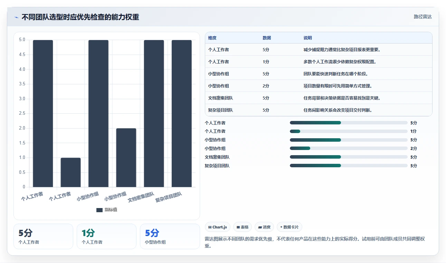446x263 pixels.
Task: Click the text 多数个人工作流很少依赖复杂权限配置。
Action: tap(340, 62)
